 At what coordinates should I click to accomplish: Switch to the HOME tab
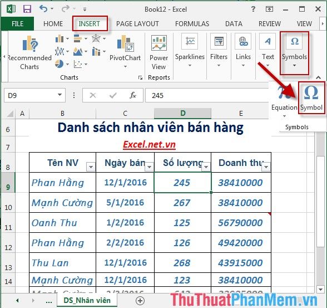(53, 23)
